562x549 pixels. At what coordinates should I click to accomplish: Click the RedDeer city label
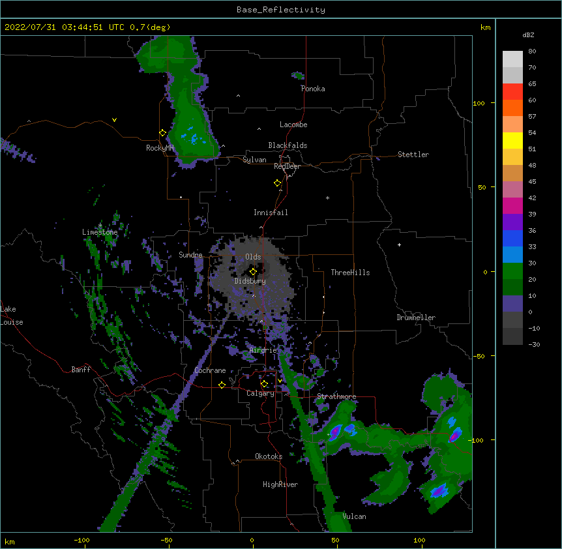tap(287, 166)
